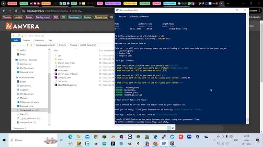Open Explorer recent locations dropdown arrow
263x147 pixels.
pyautogui.click(x=24, y=45)
